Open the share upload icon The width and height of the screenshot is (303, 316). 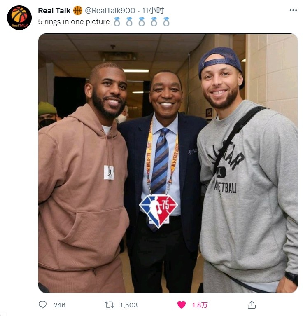pyautogui.click(x=252, y=304)
